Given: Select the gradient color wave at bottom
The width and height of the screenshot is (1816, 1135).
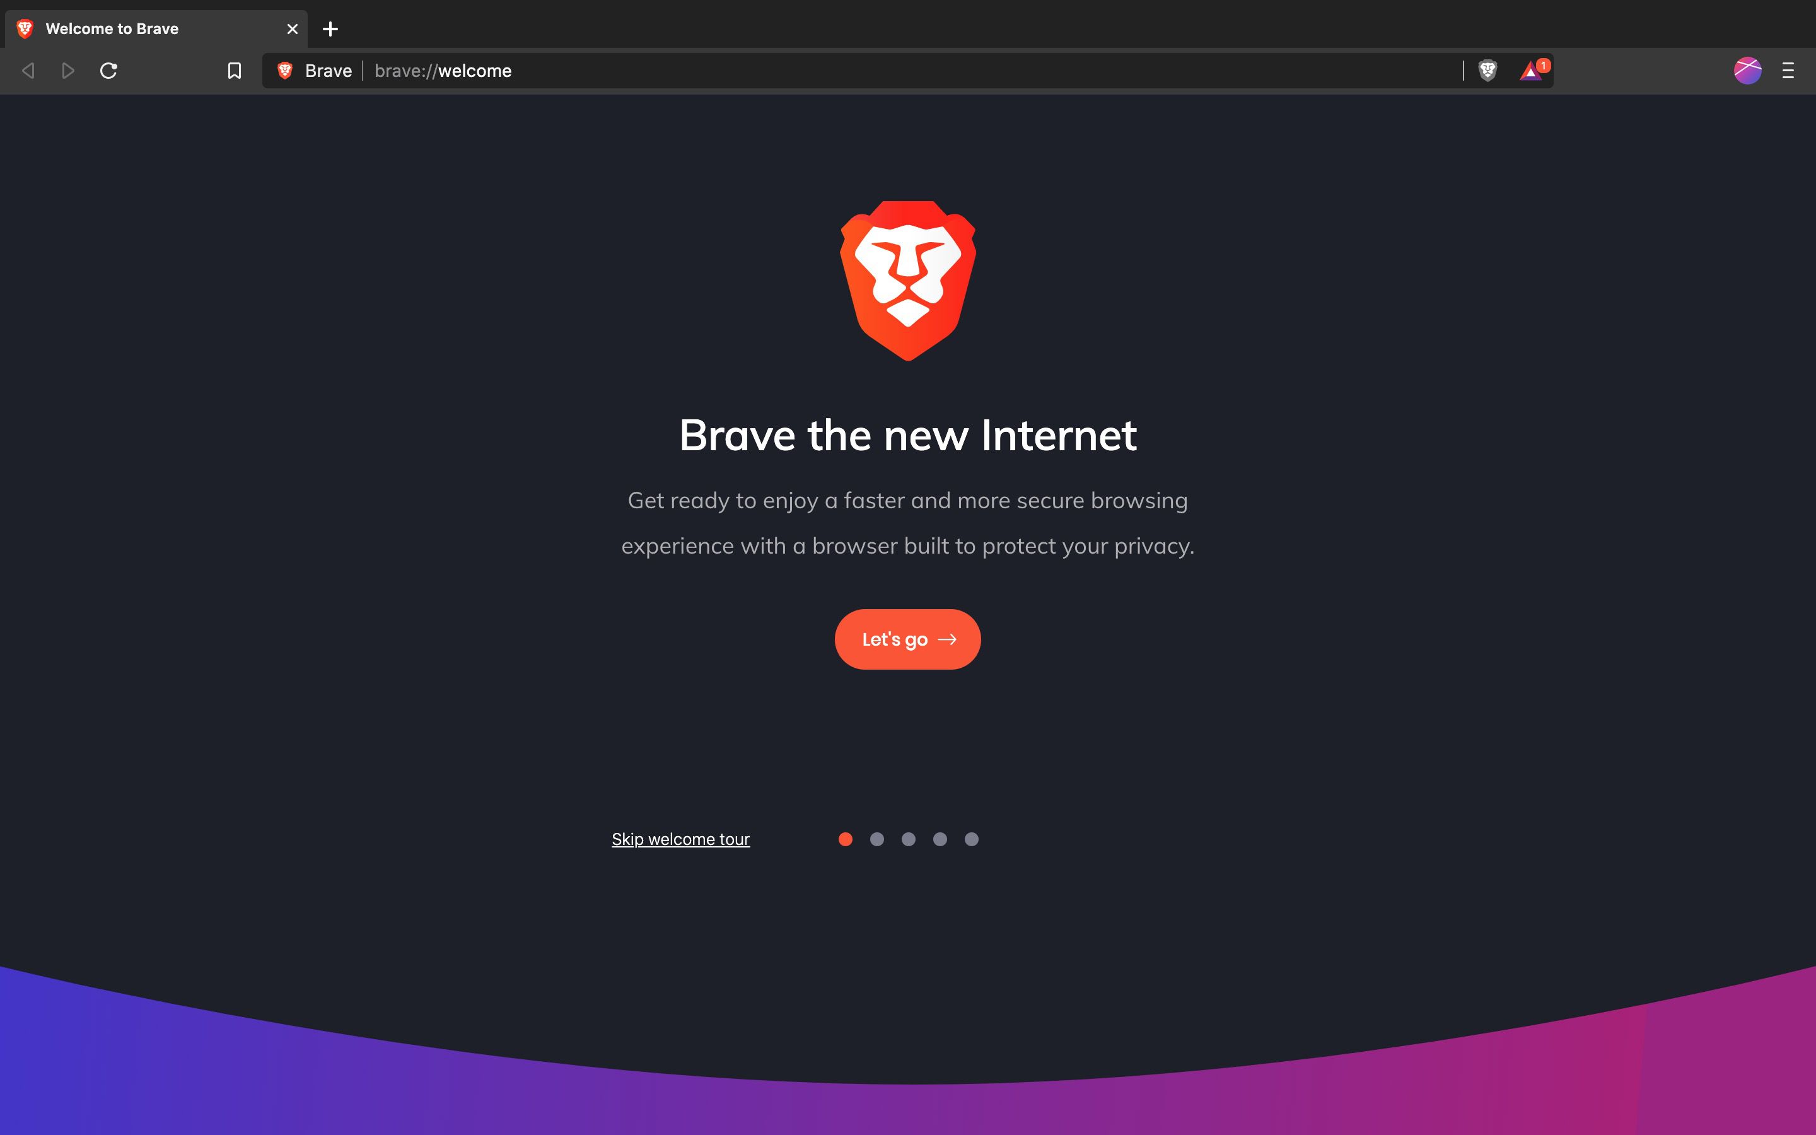Looking at the screenshot, I should [x=907, y=1072].
